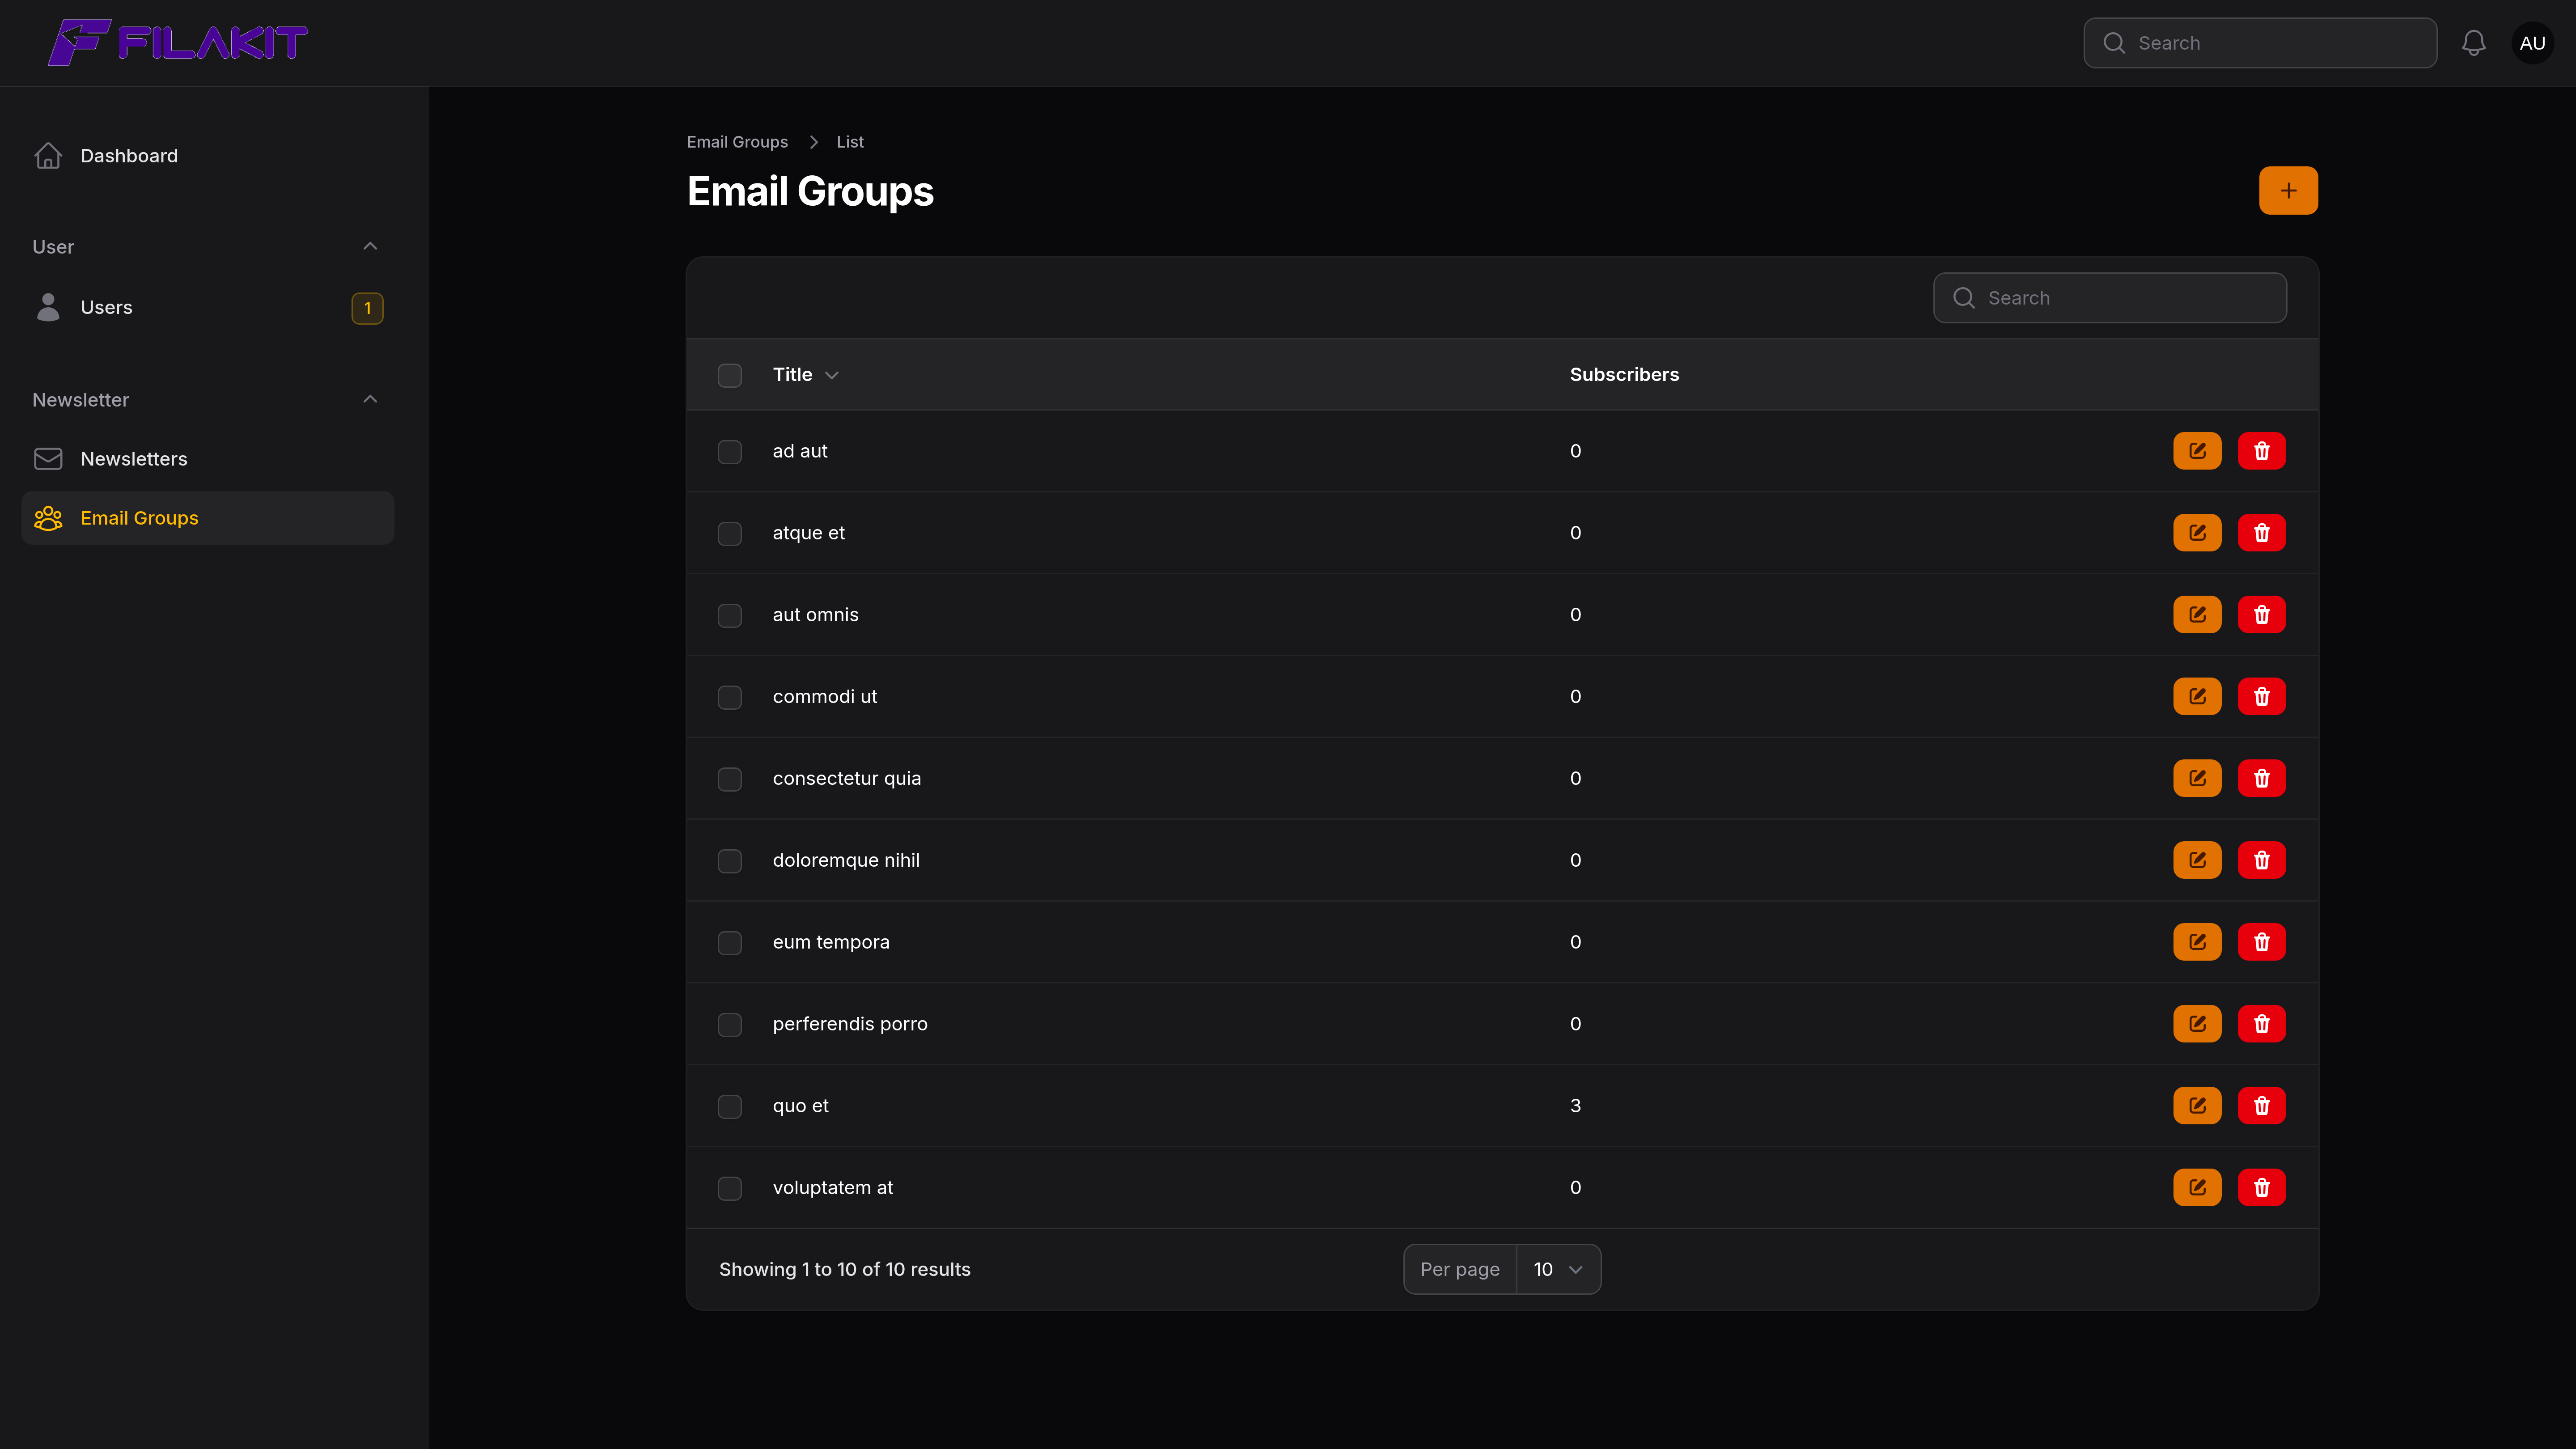The width and height of the screenshot is (2576, 1449).
Task: Focus the table search field
Action: [2110, 298]
